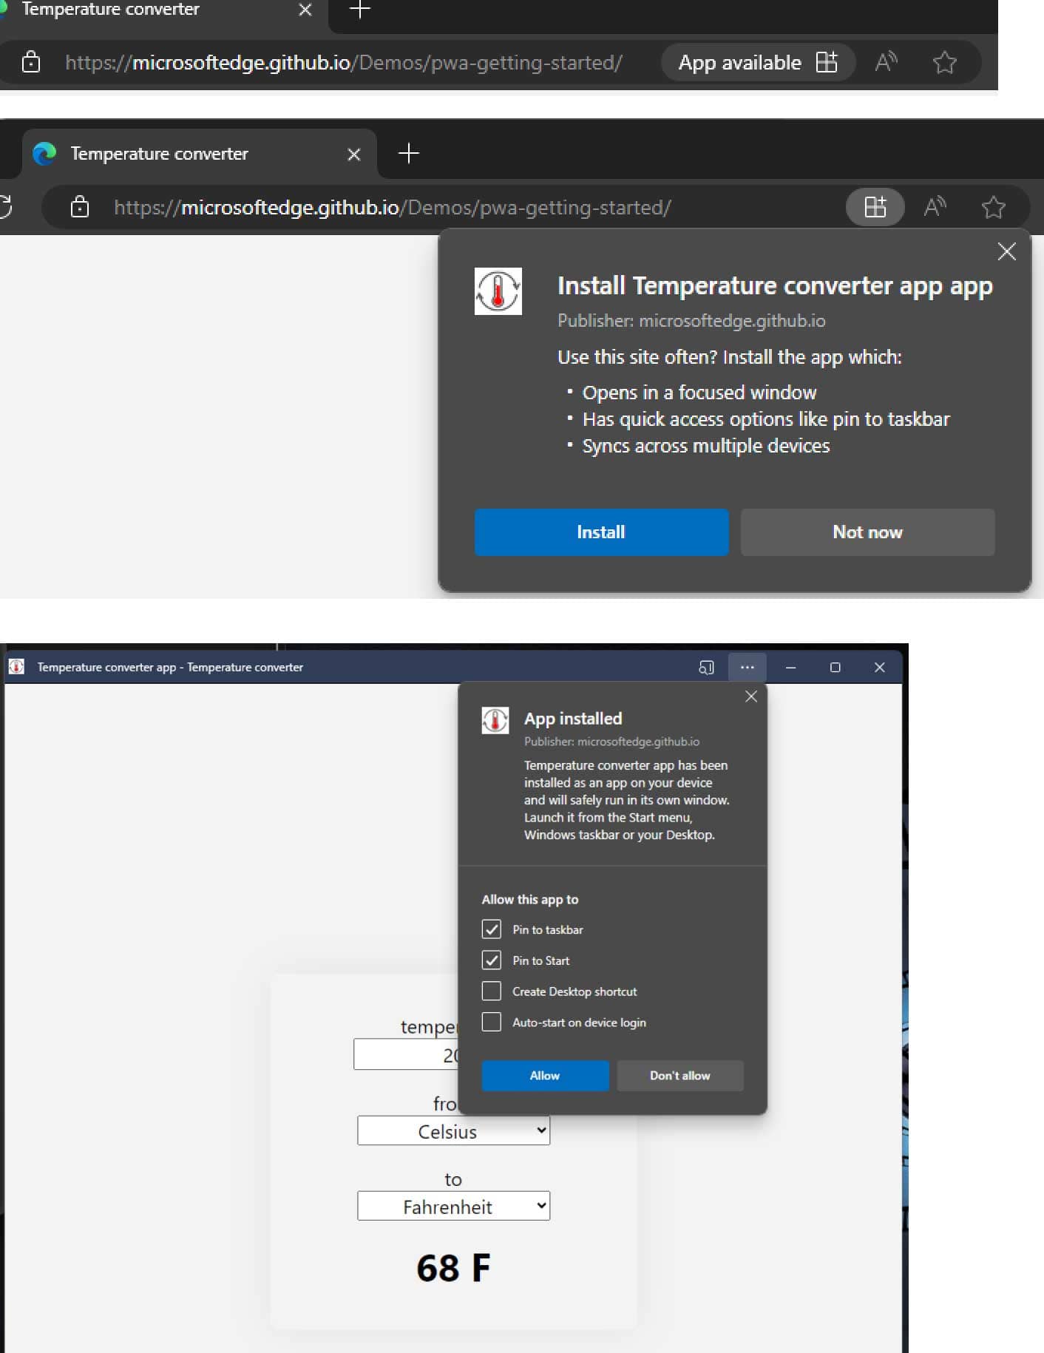Image resolution: width=1044 pixels, height=1353 pixels.
Task: Uncheck Pin to Start
Action: pos(491,960)
